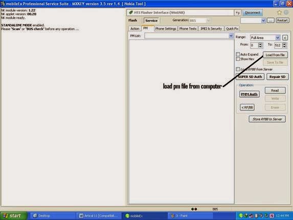Open the HTI Flasher Interface selector

point(180,12)
